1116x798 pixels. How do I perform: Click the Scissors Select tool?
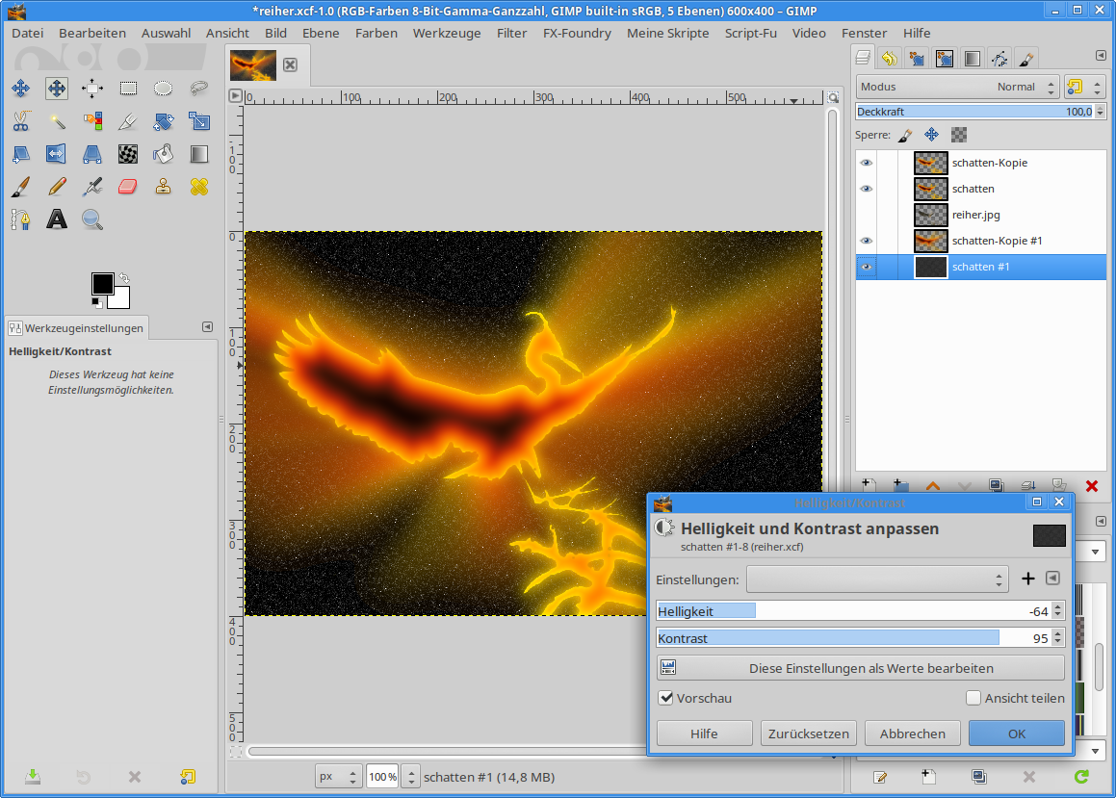point(21,121)
